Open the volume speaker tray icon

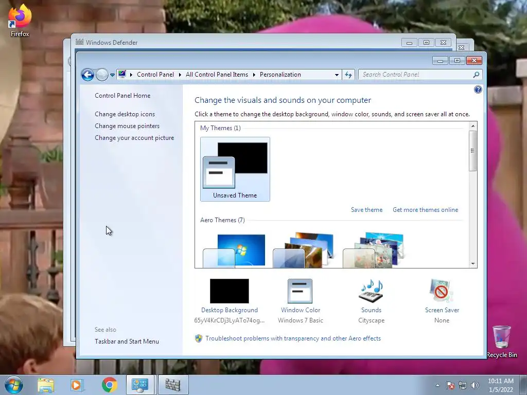pyautogui.click(x=475, y=386)
